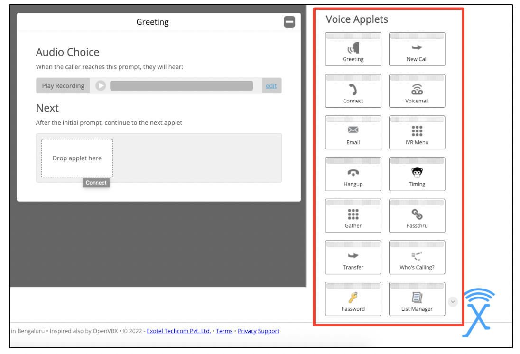The image size is (520, 354).
Task: Pick the IVR Menu applet
Action: click(x=417, y=133)
